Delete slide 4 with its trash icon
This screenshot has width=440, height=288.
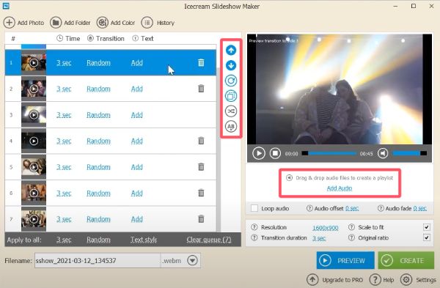tap(201, 141)
